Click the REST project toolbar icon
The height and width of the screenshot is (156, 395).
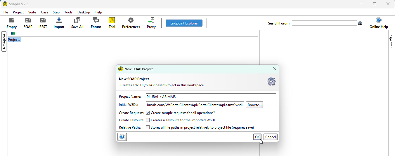43,20
